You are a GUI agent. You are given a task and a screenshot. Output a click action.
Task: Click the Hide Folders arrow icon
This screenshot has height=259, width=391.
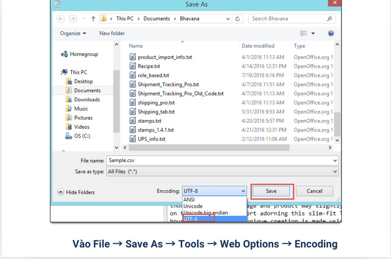pos(61,192)
